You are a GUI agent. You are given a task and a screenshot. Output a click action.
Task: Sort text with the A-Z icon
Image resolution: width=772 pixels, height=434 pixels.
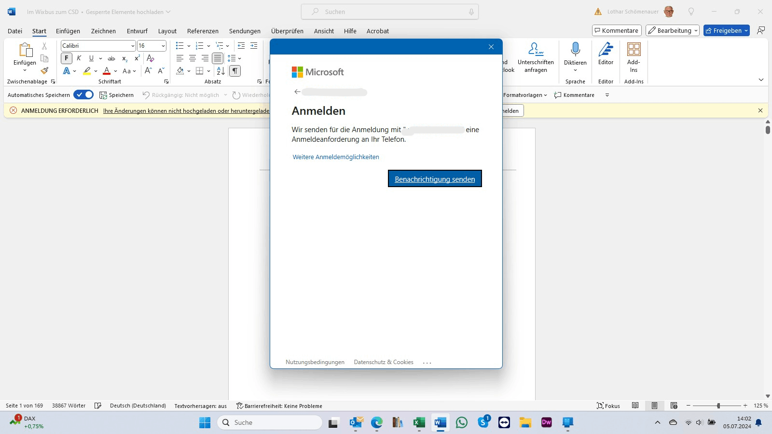pyautogui.click(x=221, y=71)
